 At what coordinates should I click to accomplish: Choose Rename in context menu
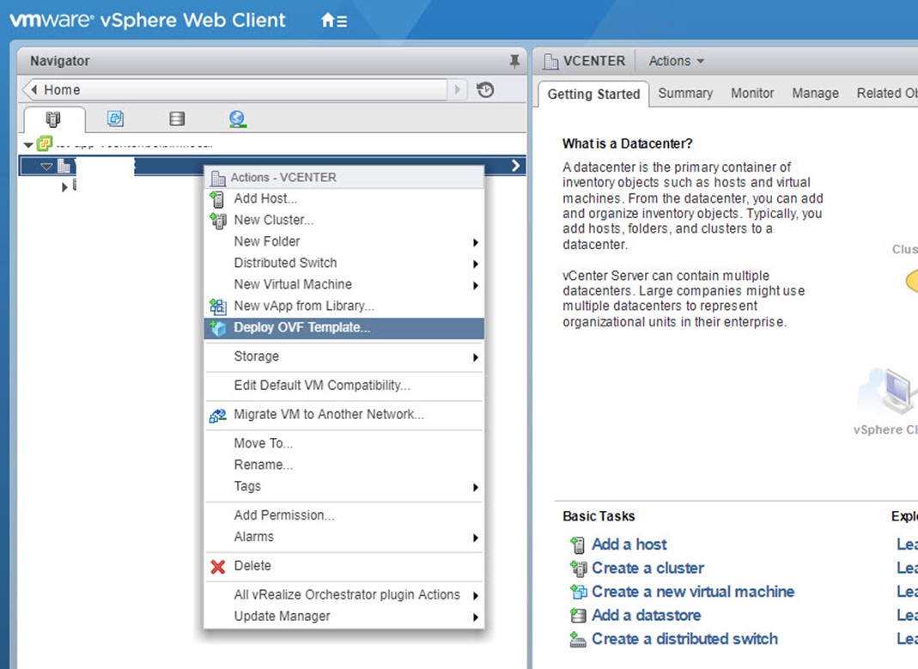point(344,465)
